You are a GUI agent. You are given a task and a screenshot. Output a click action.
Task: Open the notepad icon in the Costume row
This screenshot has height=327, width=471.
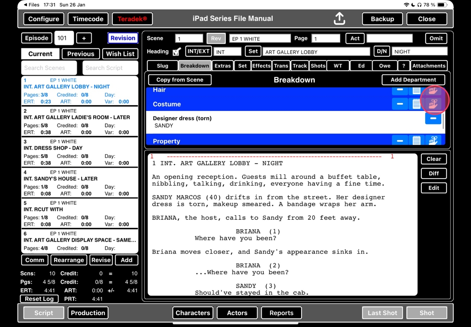416,104
